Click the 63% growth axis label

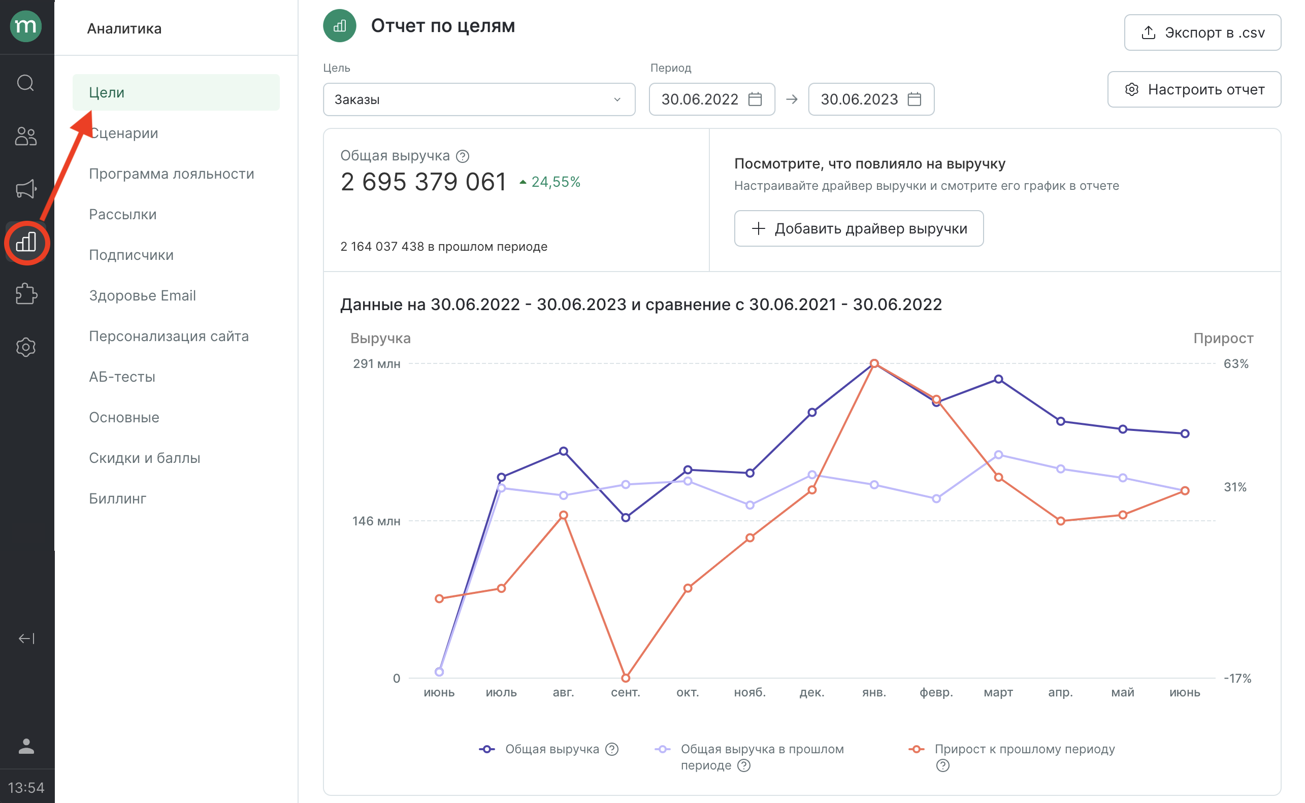tap(1235, 364)
